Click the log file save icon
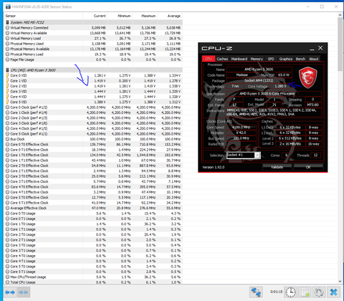This screenshot has height=301, width=344. tap(305, 292)
